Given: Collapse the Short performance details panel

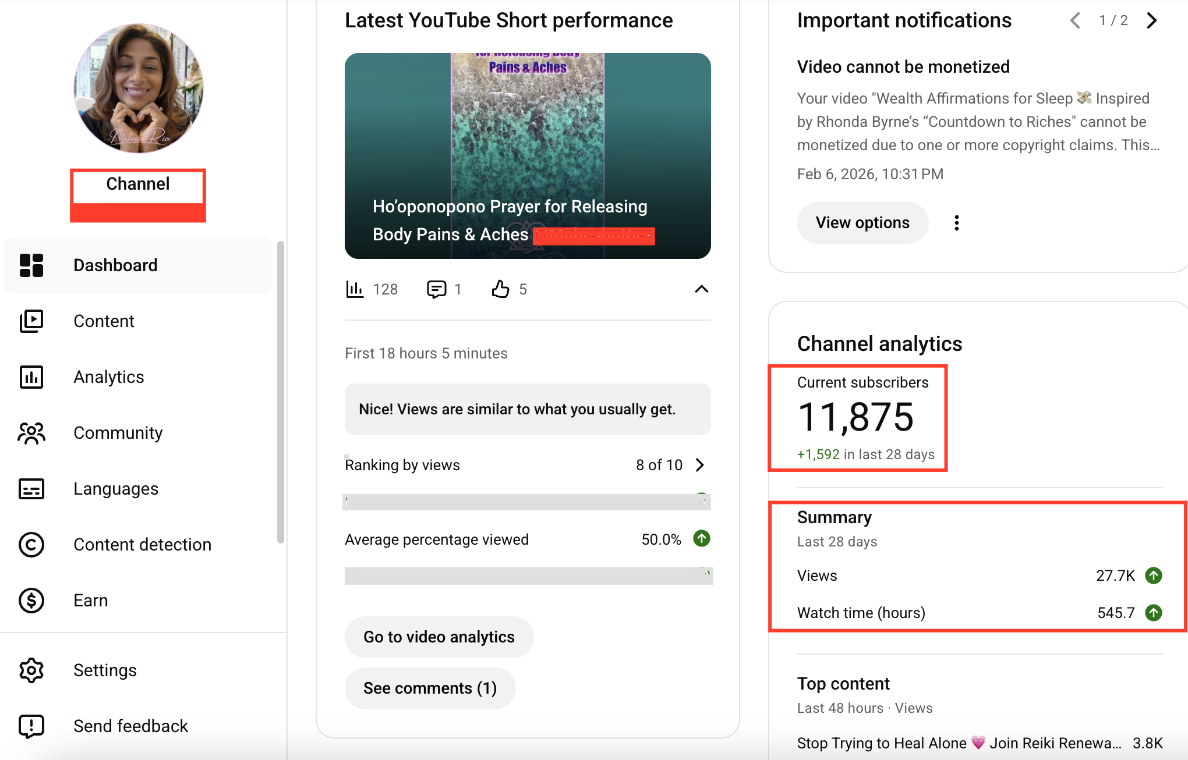Looking at the screenshot, I should coord(701,289).
